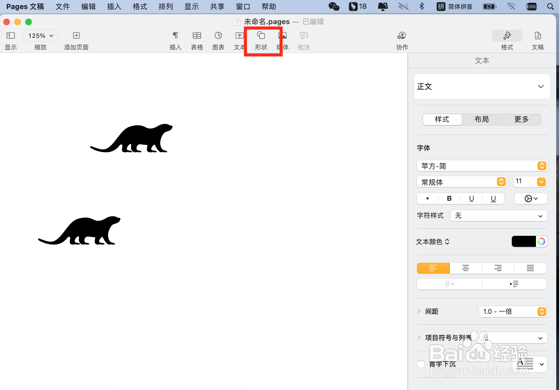Toggle bold text formatting

(449, 199)
